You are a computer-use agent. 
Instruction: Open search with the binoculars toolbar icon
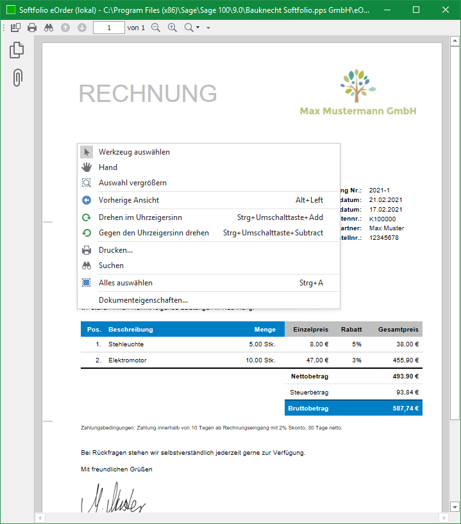coord(49,28)
